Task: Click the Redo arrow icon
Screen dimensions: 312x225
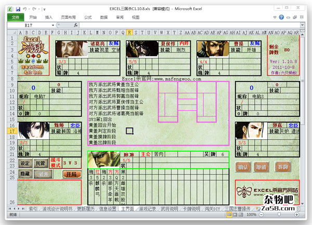Action: (x=34, y=9)
